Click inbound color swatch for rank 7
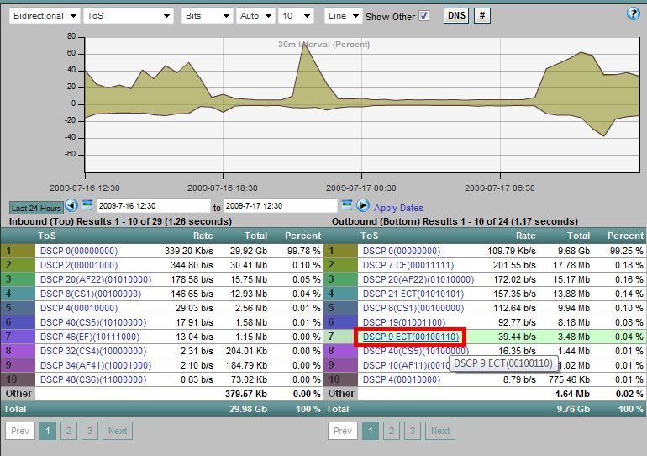The width and height of the screenshot is (647, 456). (x=18, y=337)
